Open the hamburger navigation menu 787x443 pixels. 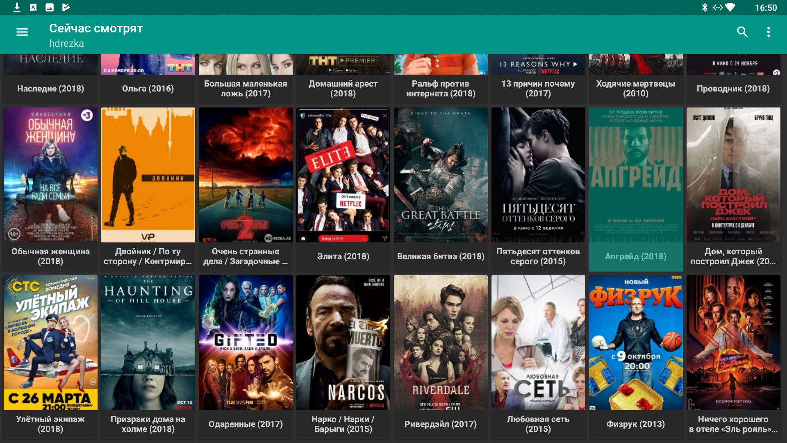(x=22, y=32)
